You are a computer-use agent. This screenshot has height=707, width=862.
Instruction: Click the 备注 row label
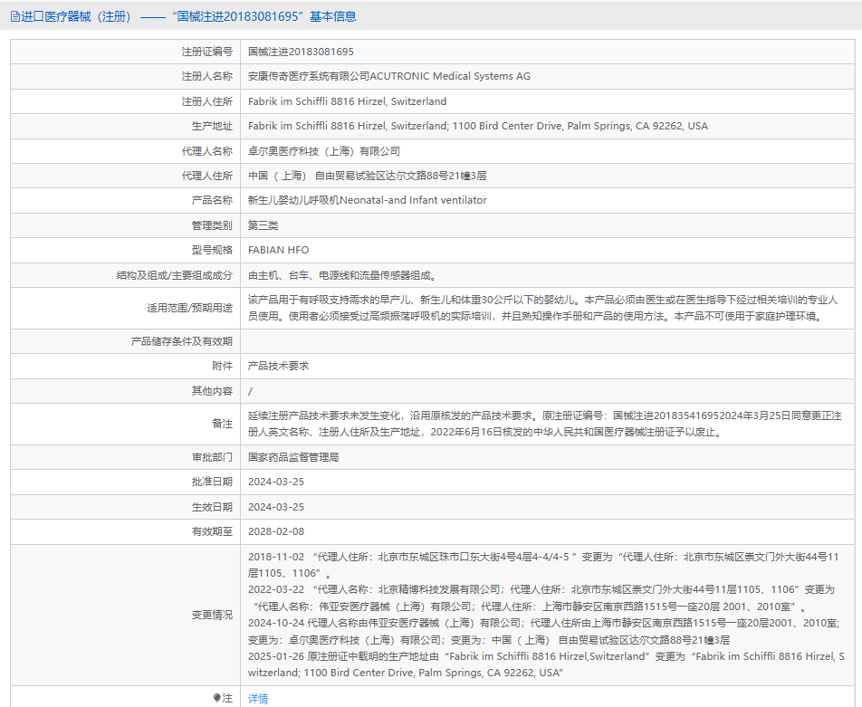(x=221, y=424)
